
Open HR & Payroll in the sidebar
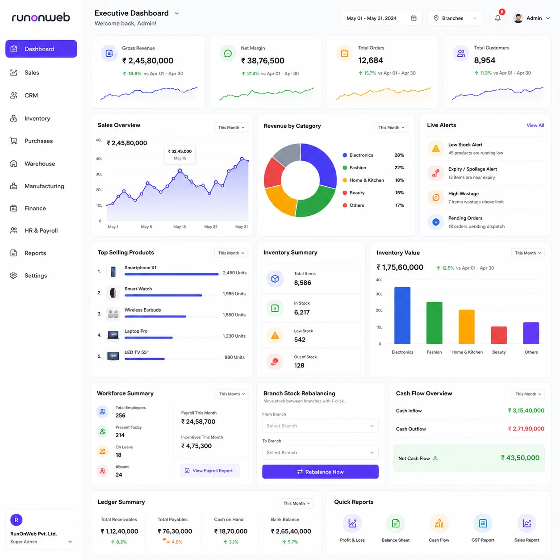41,230
